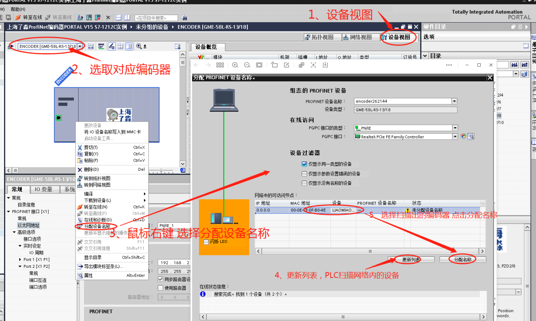
Task: Click 未分组的设备 in the breadcrumb
Action: coord(152,27)
